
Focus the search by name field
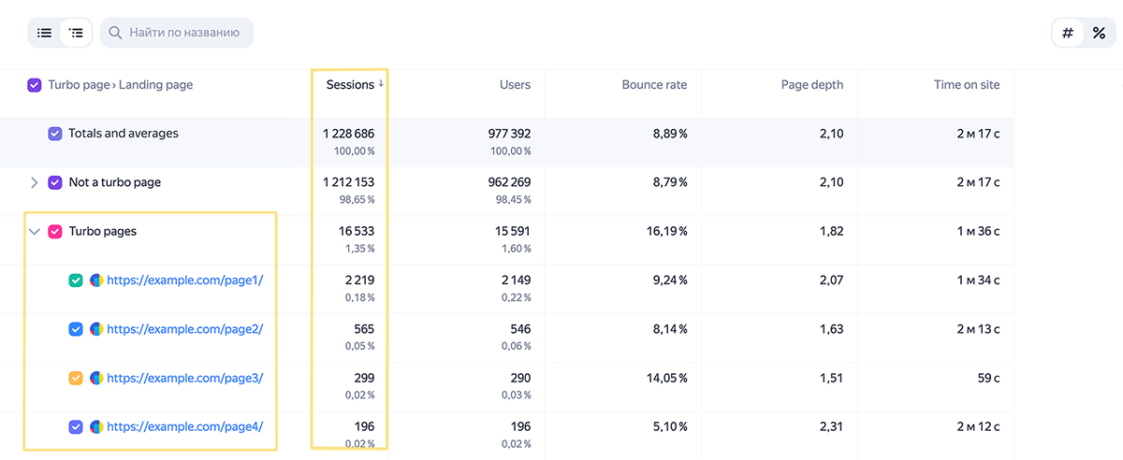click(x=177, y=33)
